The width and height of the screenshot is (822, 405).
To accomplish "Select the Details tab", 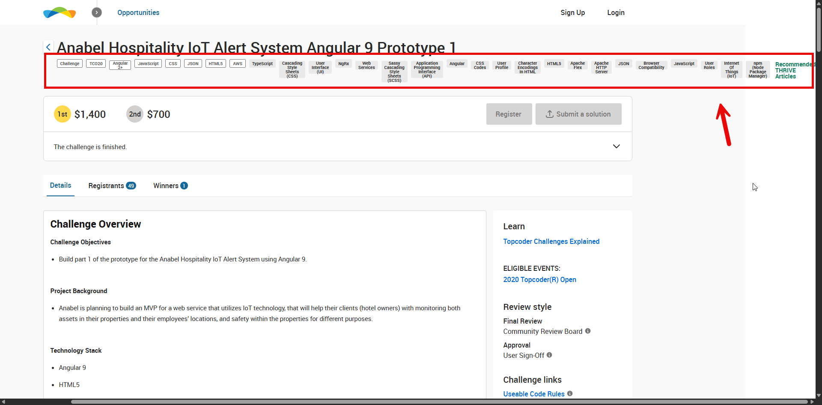I will pos(60,185).
